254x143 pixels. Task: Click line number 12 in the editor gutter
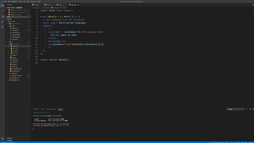point(37,44)
